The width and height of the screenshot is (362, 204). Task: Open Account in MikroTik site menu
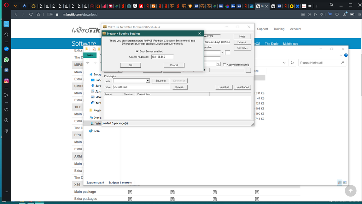pos(296,29)
